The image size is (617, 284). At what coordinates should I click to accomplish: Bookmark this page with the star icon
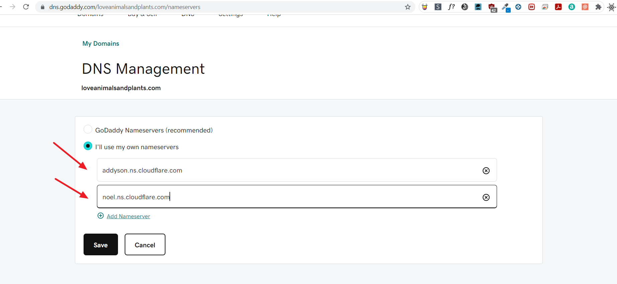click(x=407, y=7)
